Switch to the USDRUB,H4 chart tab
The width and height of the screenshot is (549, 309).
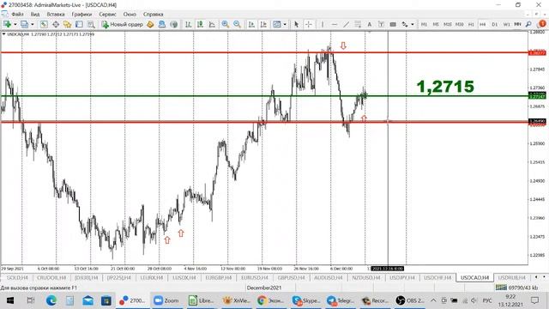(511, 277)
